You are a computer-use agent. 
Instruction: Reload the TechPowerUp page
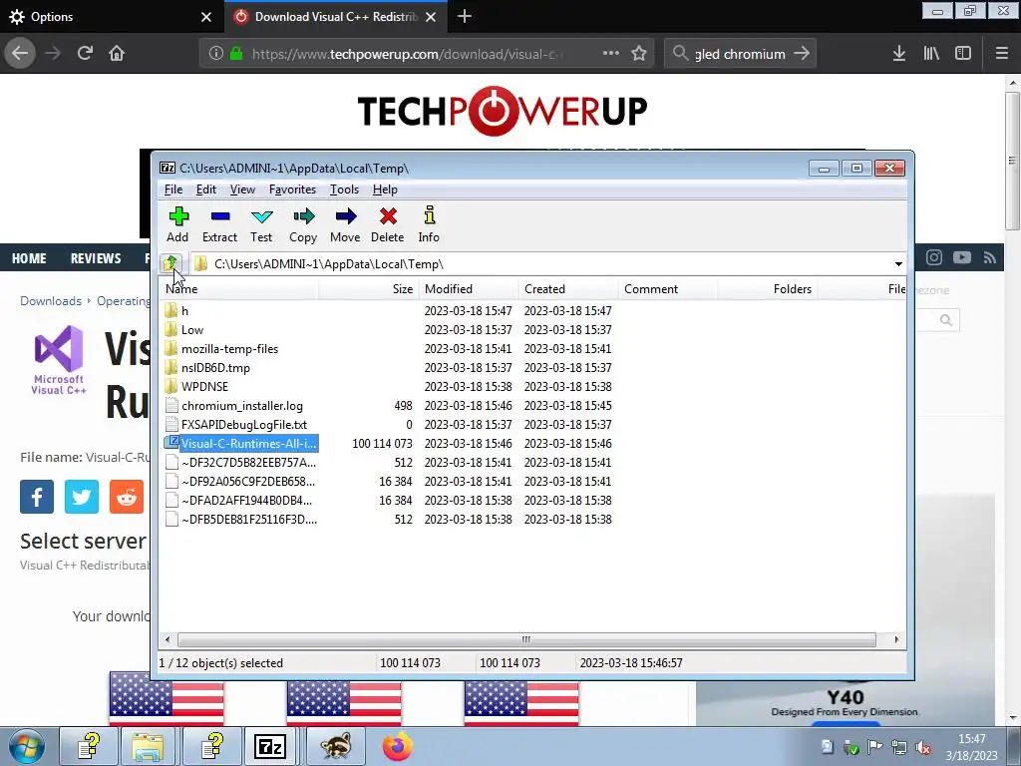(x=85, y=54)
